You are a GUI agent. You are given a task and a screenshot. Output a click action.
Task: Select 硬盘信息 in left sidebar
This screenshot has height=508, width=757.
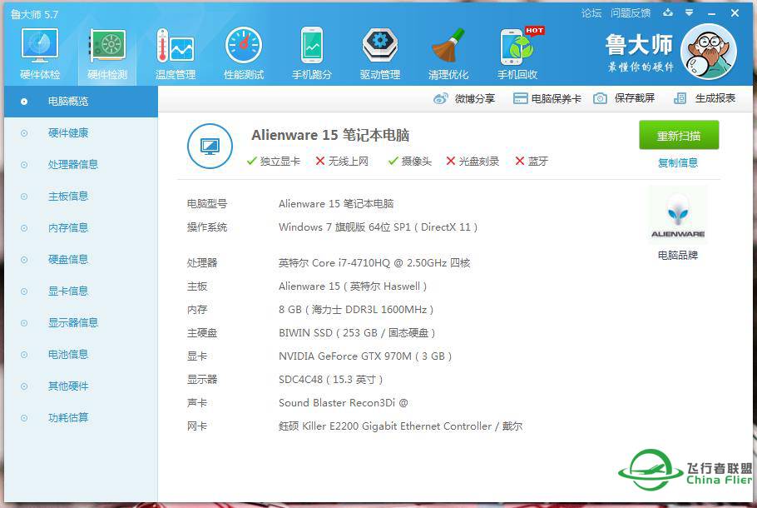coord(68,260)
